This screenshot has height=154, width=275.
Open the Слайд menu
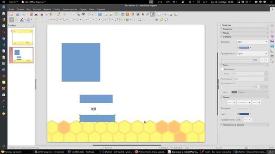click(57, 9)
